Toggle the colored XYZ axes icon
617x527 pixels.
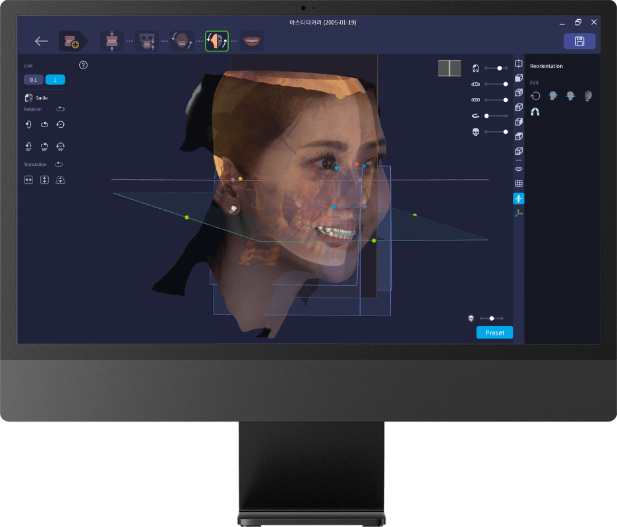[x=519, y=213]
